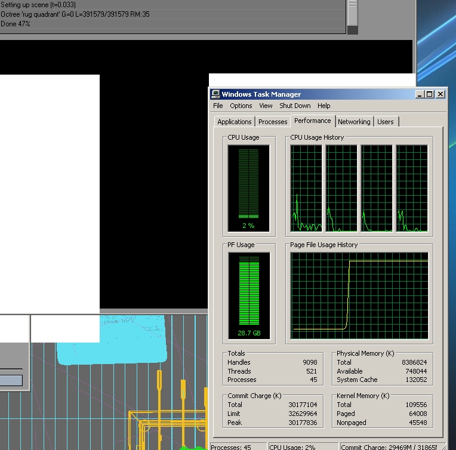Maximize the Windows Task Manager window
Screen dimensions: 456x450
(x=430, y=94)
